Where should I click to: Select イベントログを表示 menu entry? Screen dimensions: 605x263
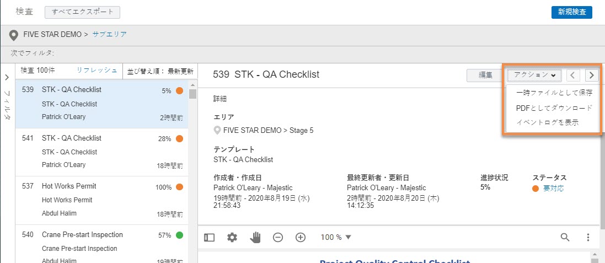click(547, 122)
